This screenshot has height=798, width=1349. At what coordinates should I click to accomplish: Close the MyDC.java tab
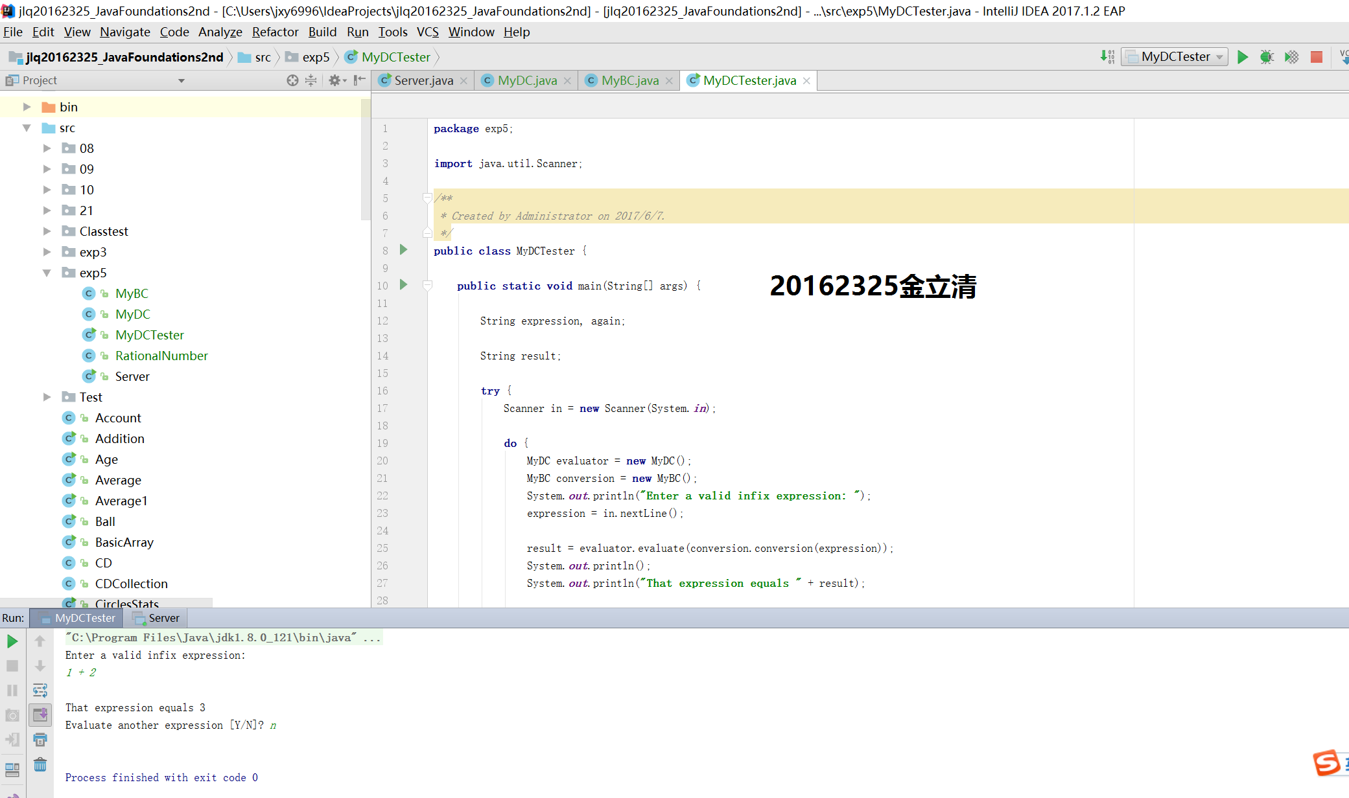click(567, 81)
